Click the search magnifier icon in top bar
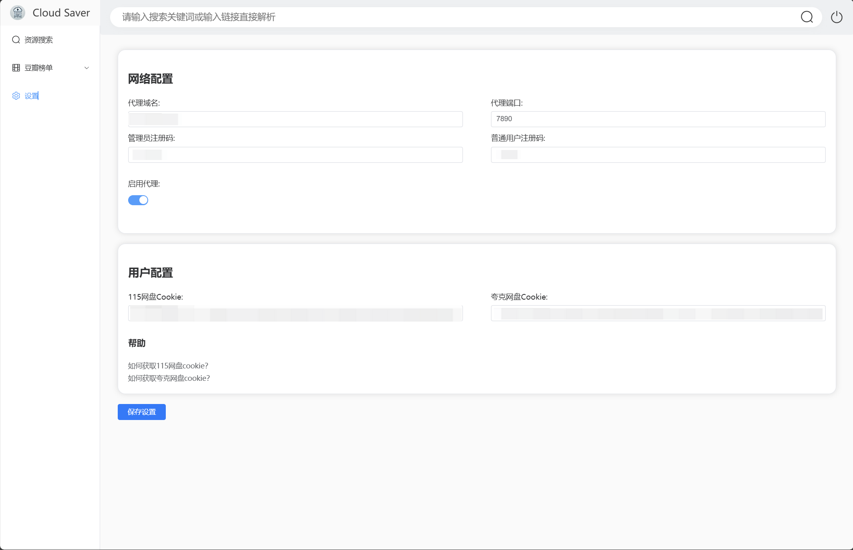 [807, 17]
